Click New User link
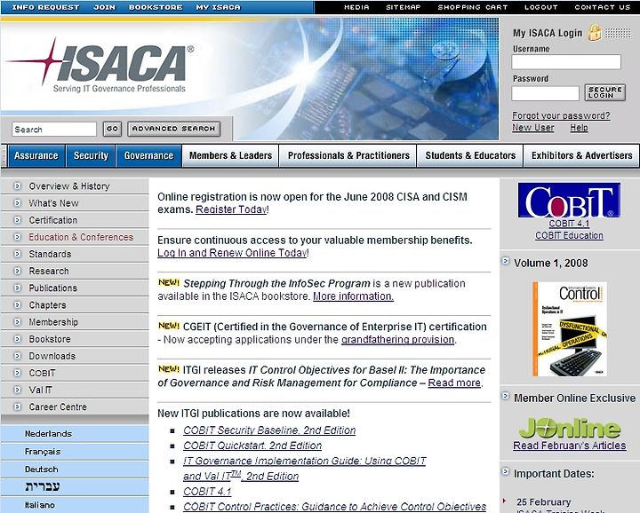 tap(533, 128)
